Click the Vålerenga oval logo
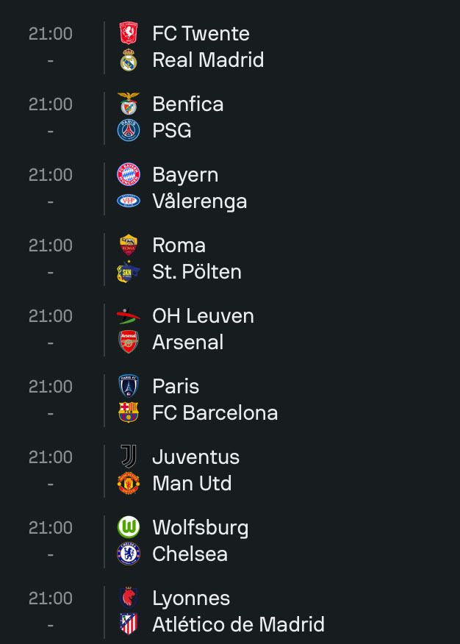 tap(129, 201)
